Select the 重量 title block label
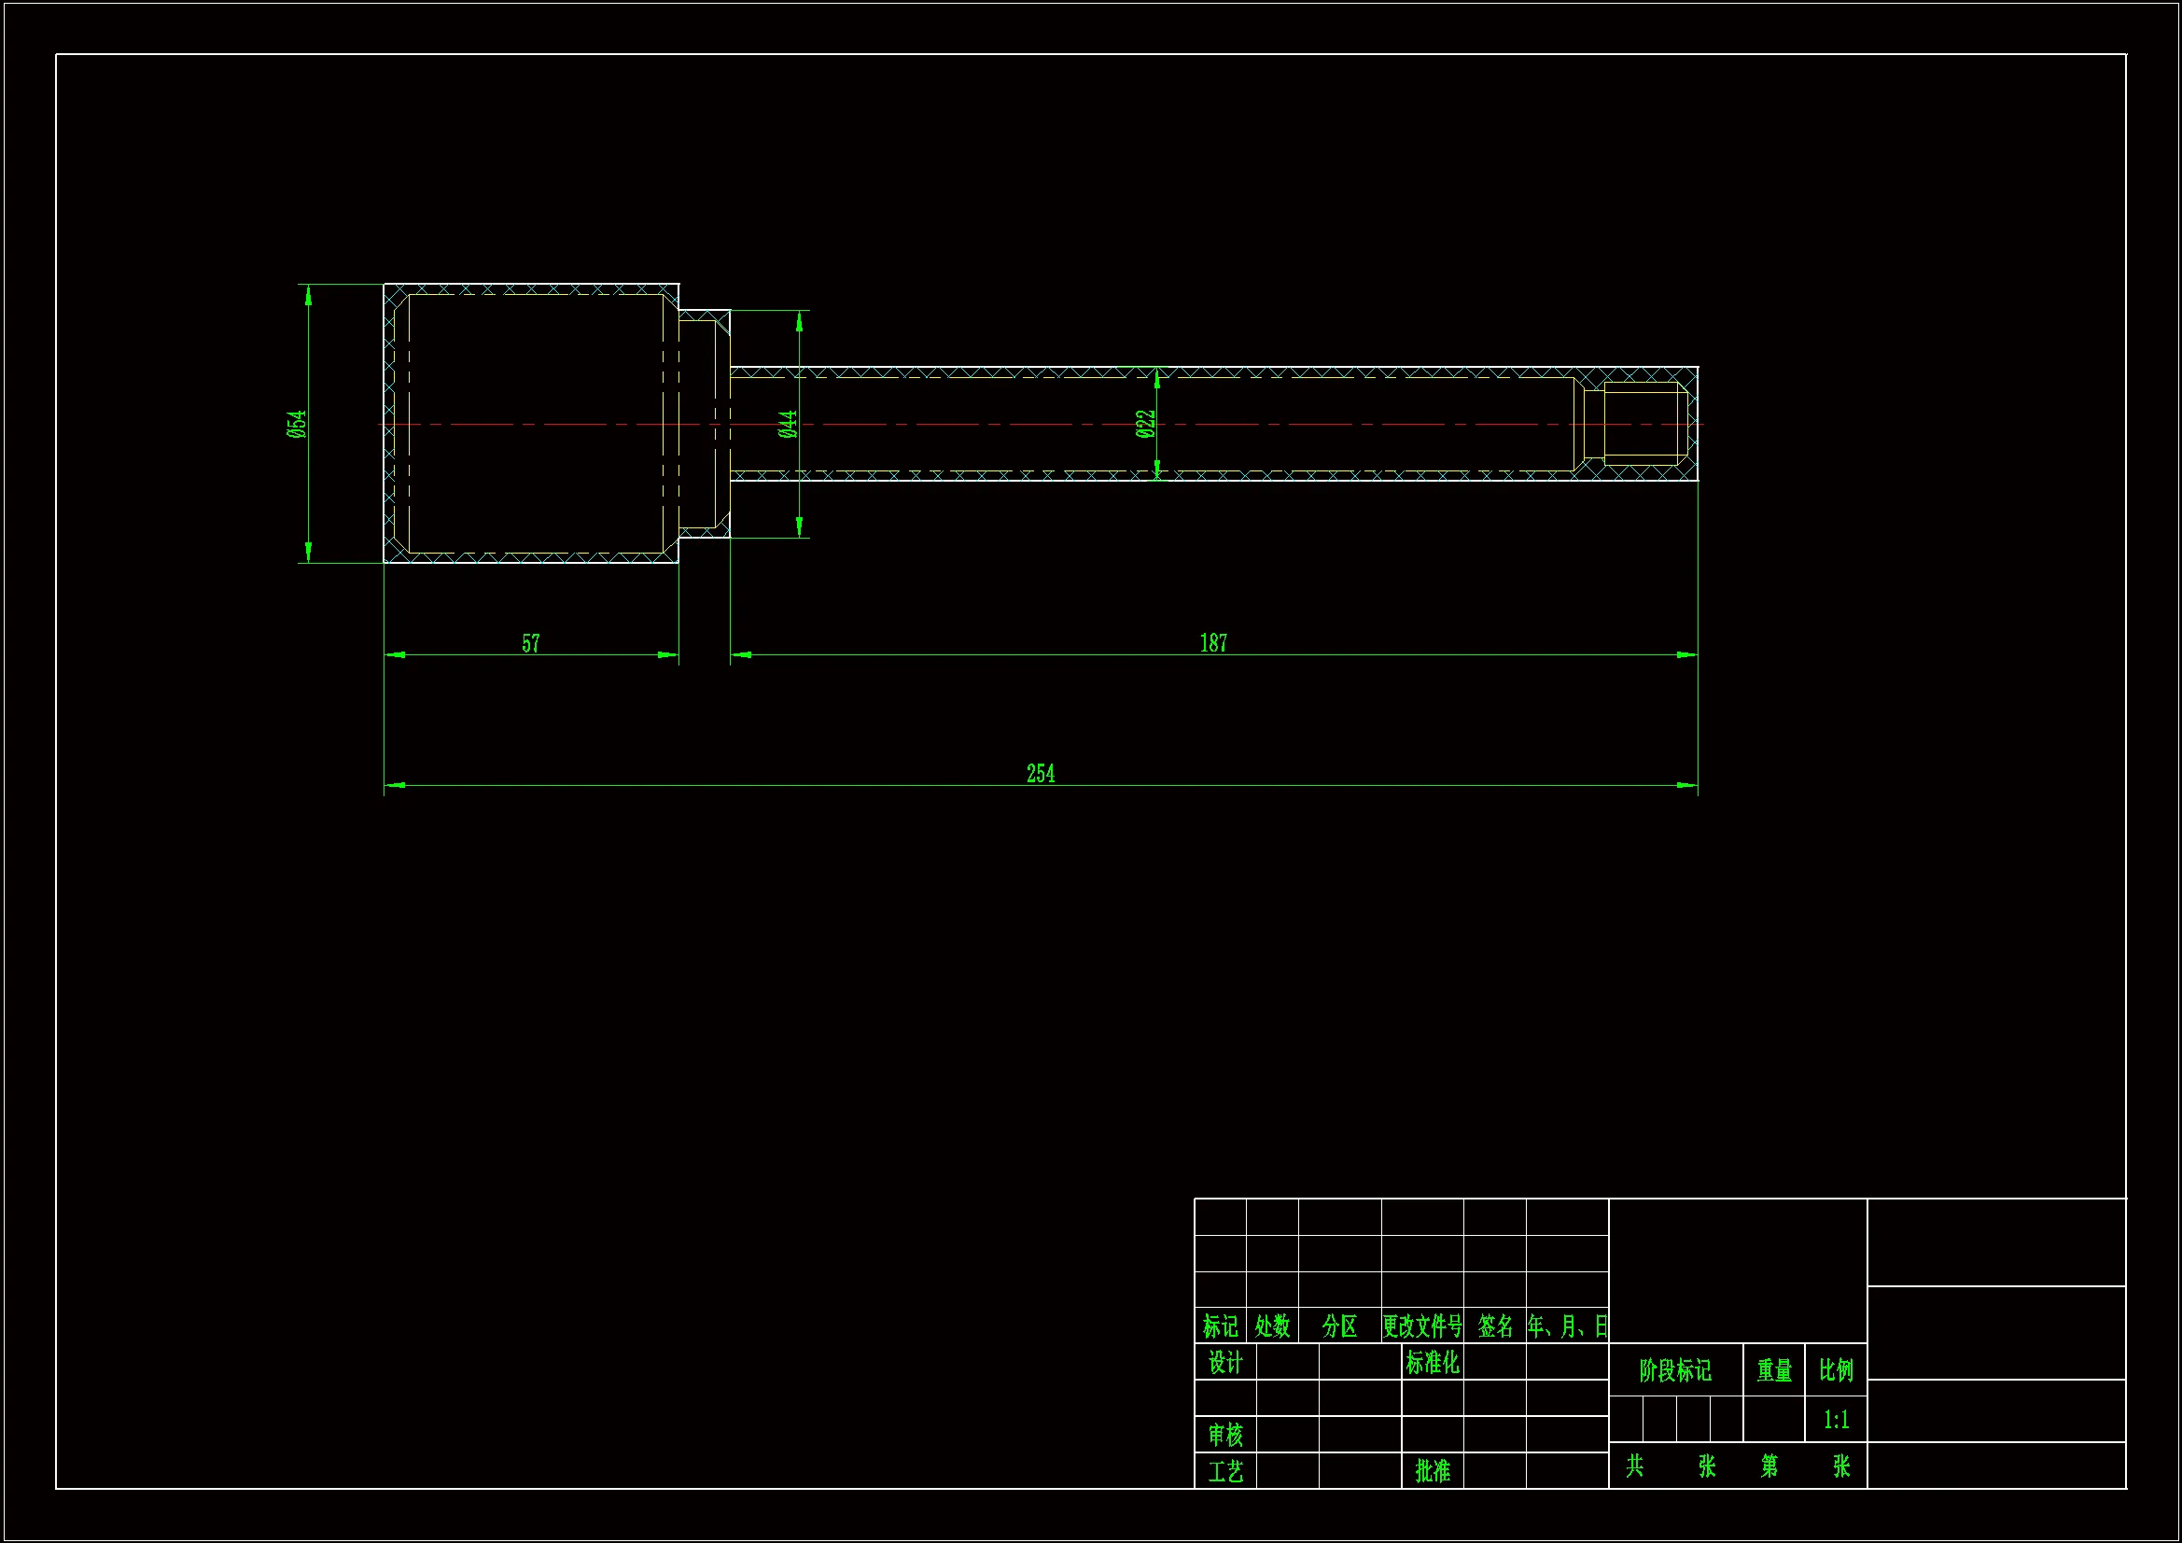This screenshot has width=2182, height=1543. click(x=1773, y=1370)
